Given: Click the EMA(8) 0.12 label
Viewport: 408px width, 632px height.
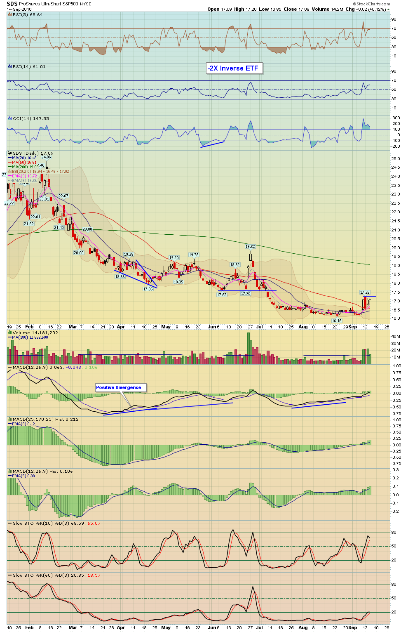Looking at the screenshot, I should coord(23,424).
